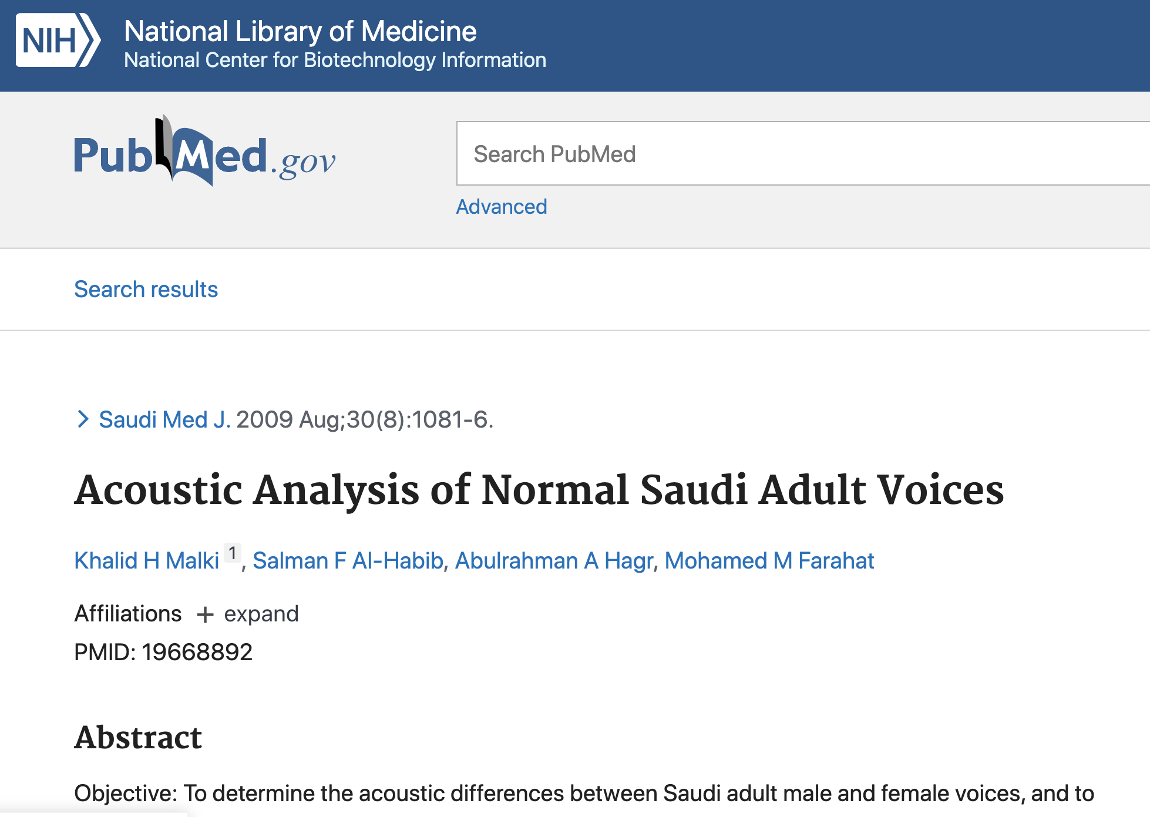Open author Salman F Al-Habib

(348, 561)
